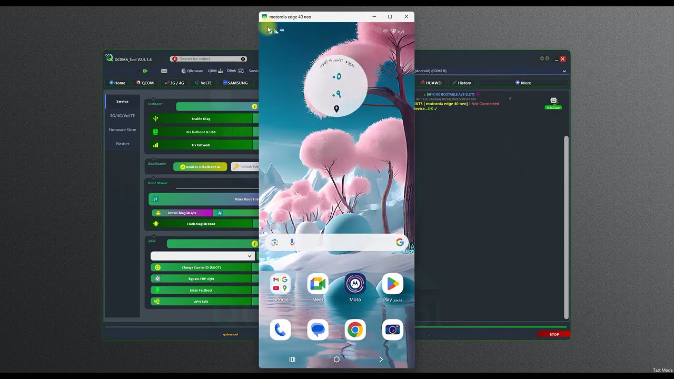The image size is (674, 379).
Task: Collapse the Fastboot section arrow
Action: pyautogui.click(x=153, y=98)
